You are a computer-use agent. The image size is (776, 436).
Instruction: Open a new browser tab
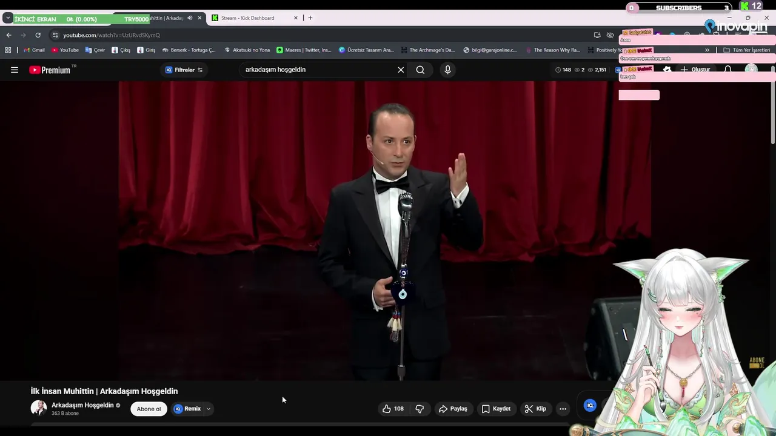click(310, 18)
